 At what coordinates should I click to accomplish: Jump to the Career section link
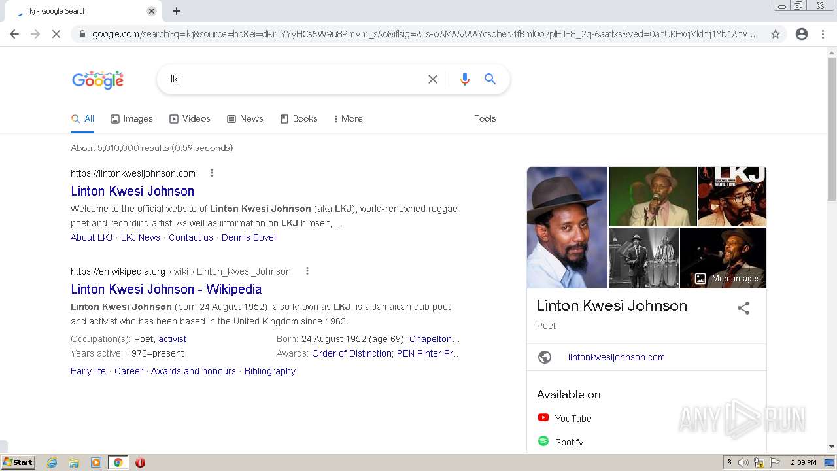point(129,371)
